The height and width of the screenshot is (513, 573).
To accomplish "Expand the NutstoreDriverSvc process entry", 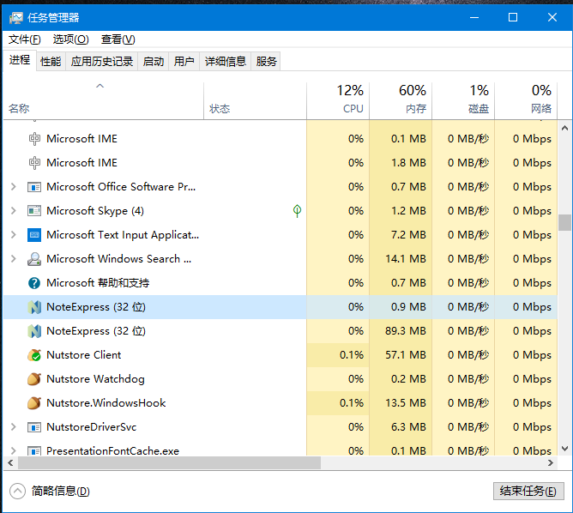I will (x=13, y=427).
